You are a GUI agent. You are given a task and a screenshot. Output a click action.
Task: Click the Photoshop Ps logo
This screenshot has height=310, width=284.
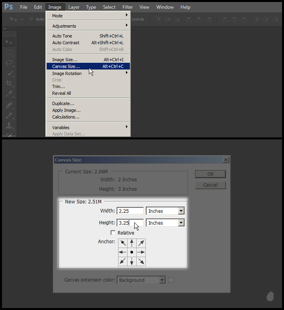click(9, 7)
